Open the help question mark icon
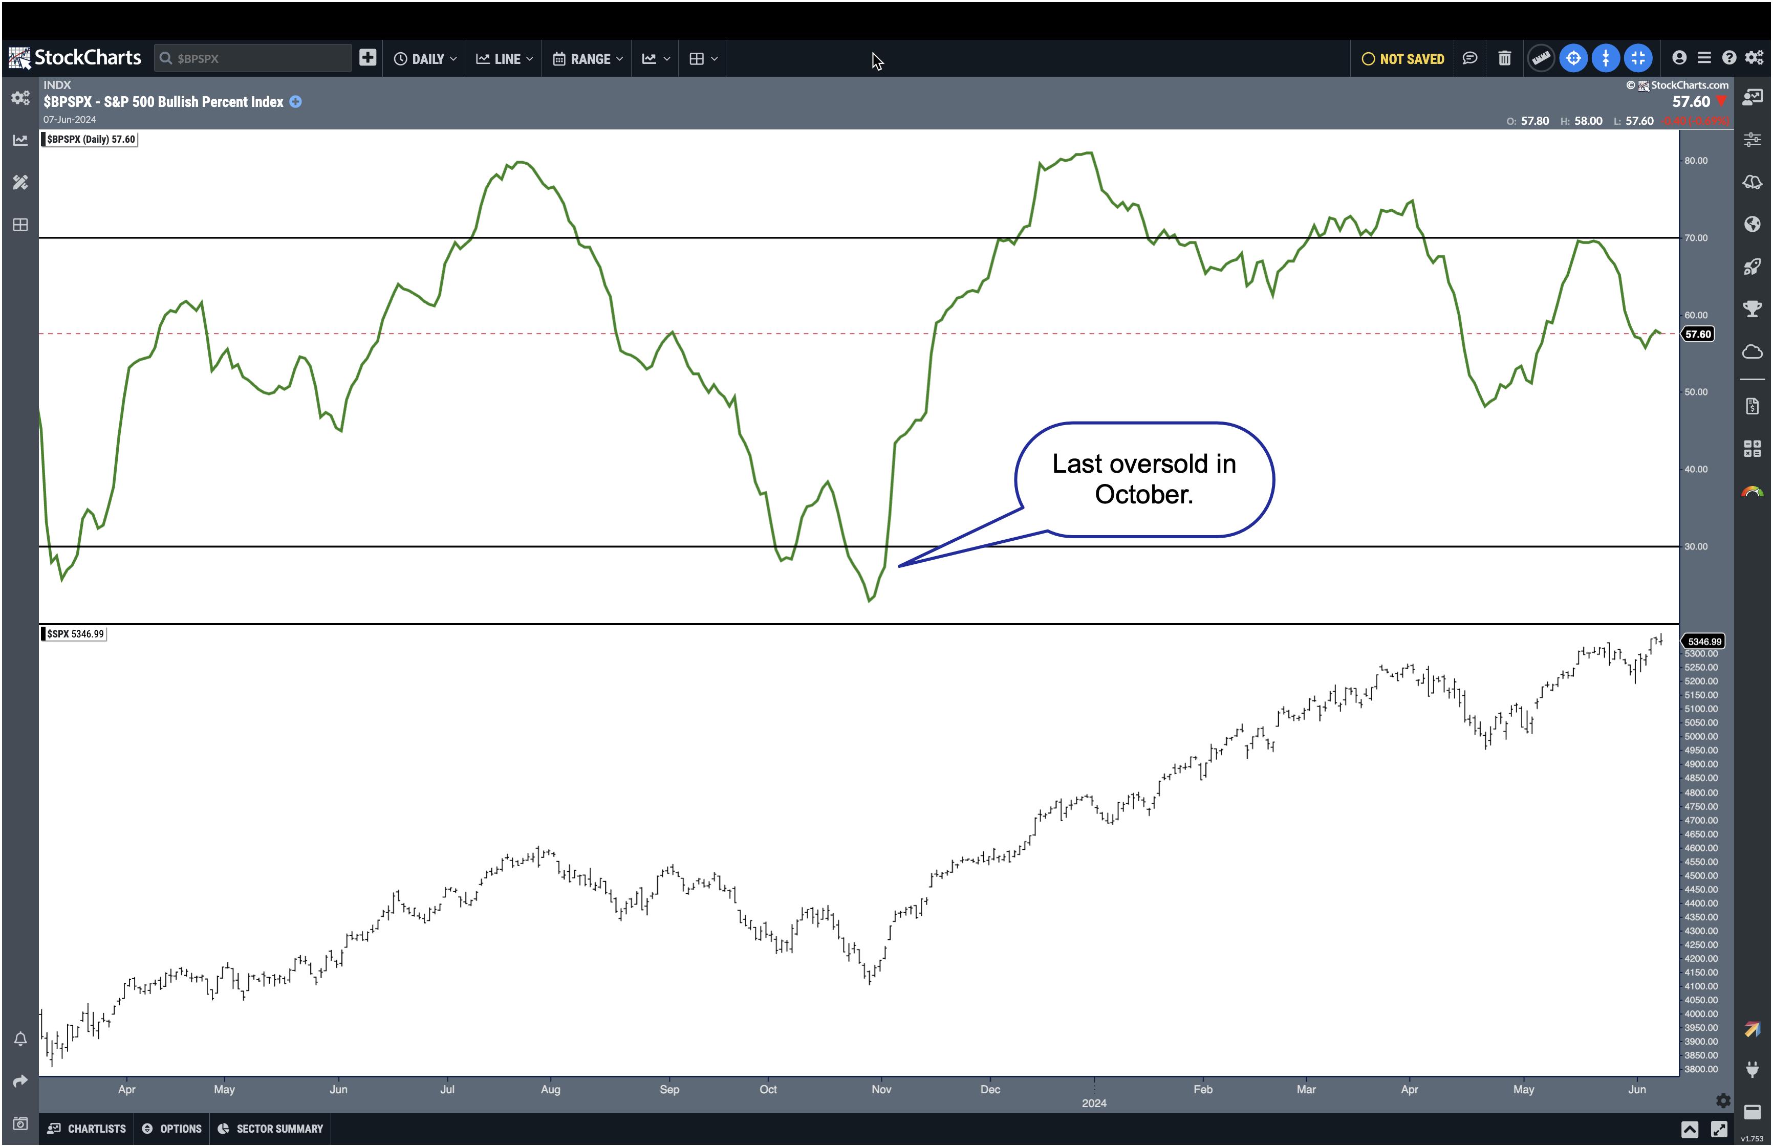Viewport: 1773px width, 1147px height. click(x=1729, y=58)
